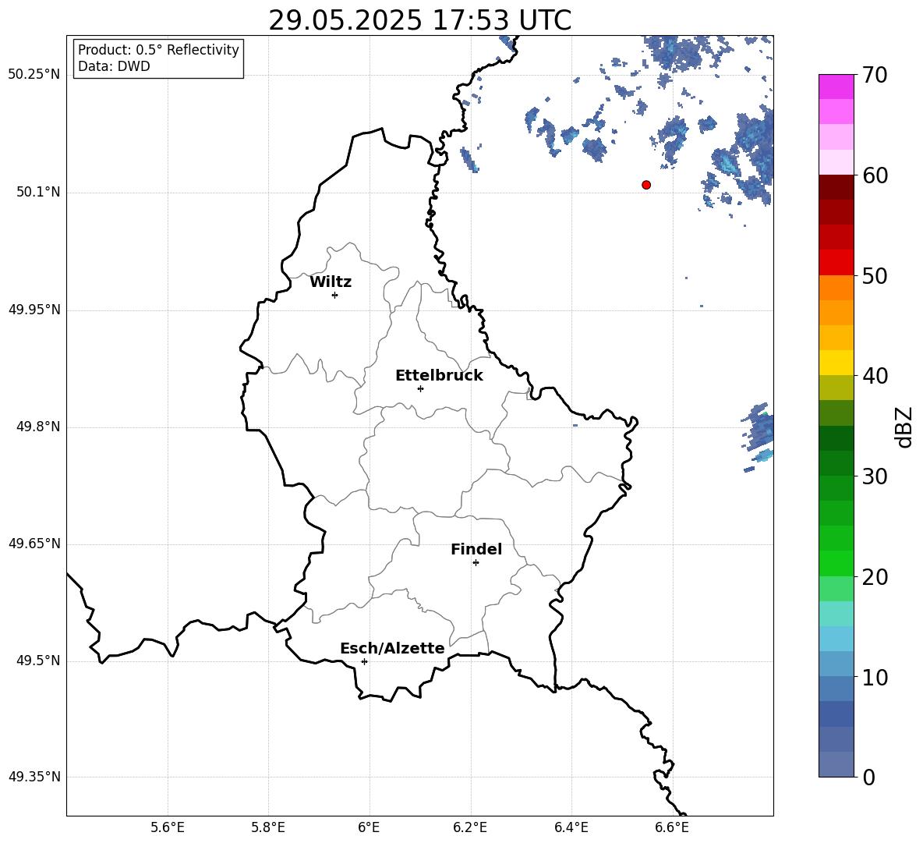Click the dark maroon colorbar segment below 60
The image size is (923, 843).
836,188
